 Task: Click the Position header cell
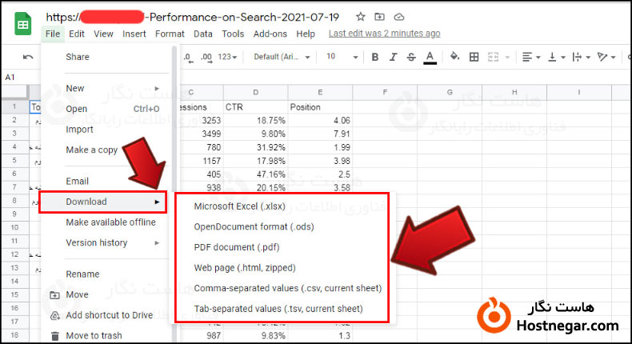pos(320,107)
